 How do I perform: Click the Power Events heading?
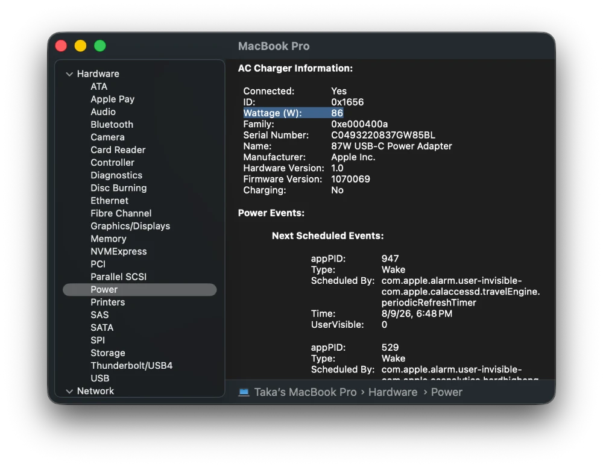(271, 213)
